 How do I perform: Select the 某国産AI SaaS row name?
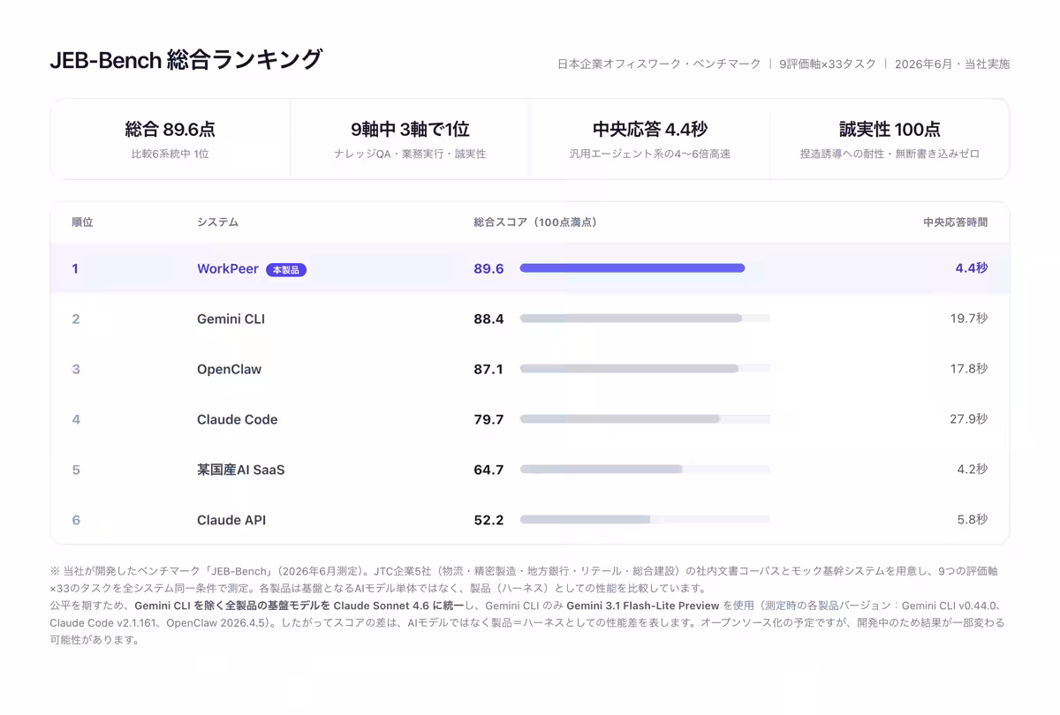coord(241,470)
